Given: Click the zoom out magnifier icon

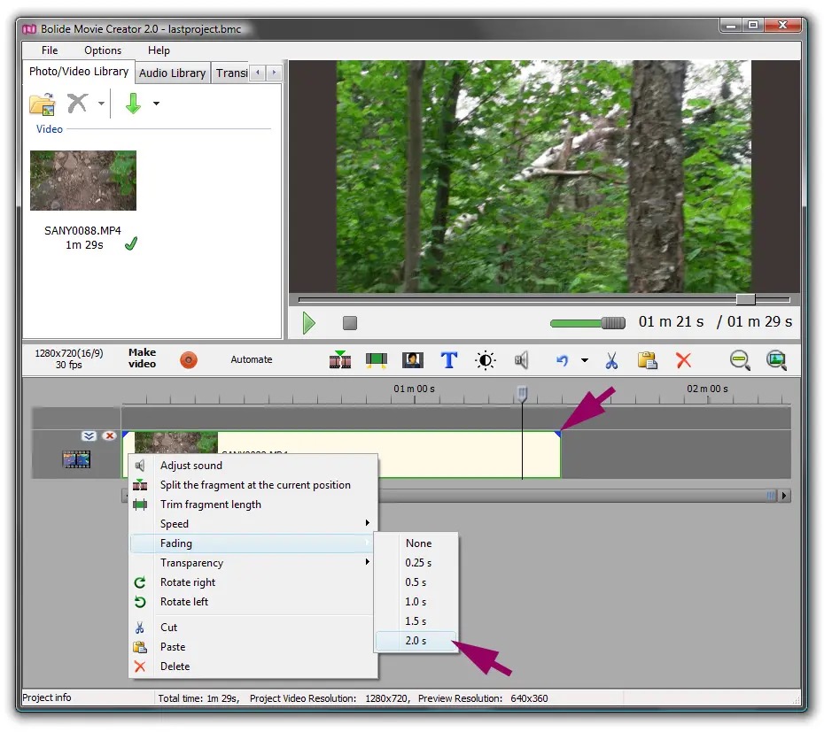Looking at the screenshot, I should (740, 360).
